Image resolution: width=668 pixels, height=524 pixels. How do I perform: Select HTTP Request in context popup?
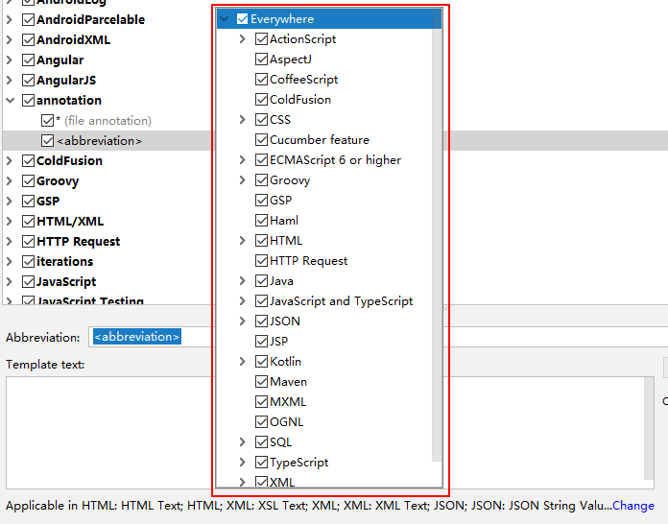point(308,261)
